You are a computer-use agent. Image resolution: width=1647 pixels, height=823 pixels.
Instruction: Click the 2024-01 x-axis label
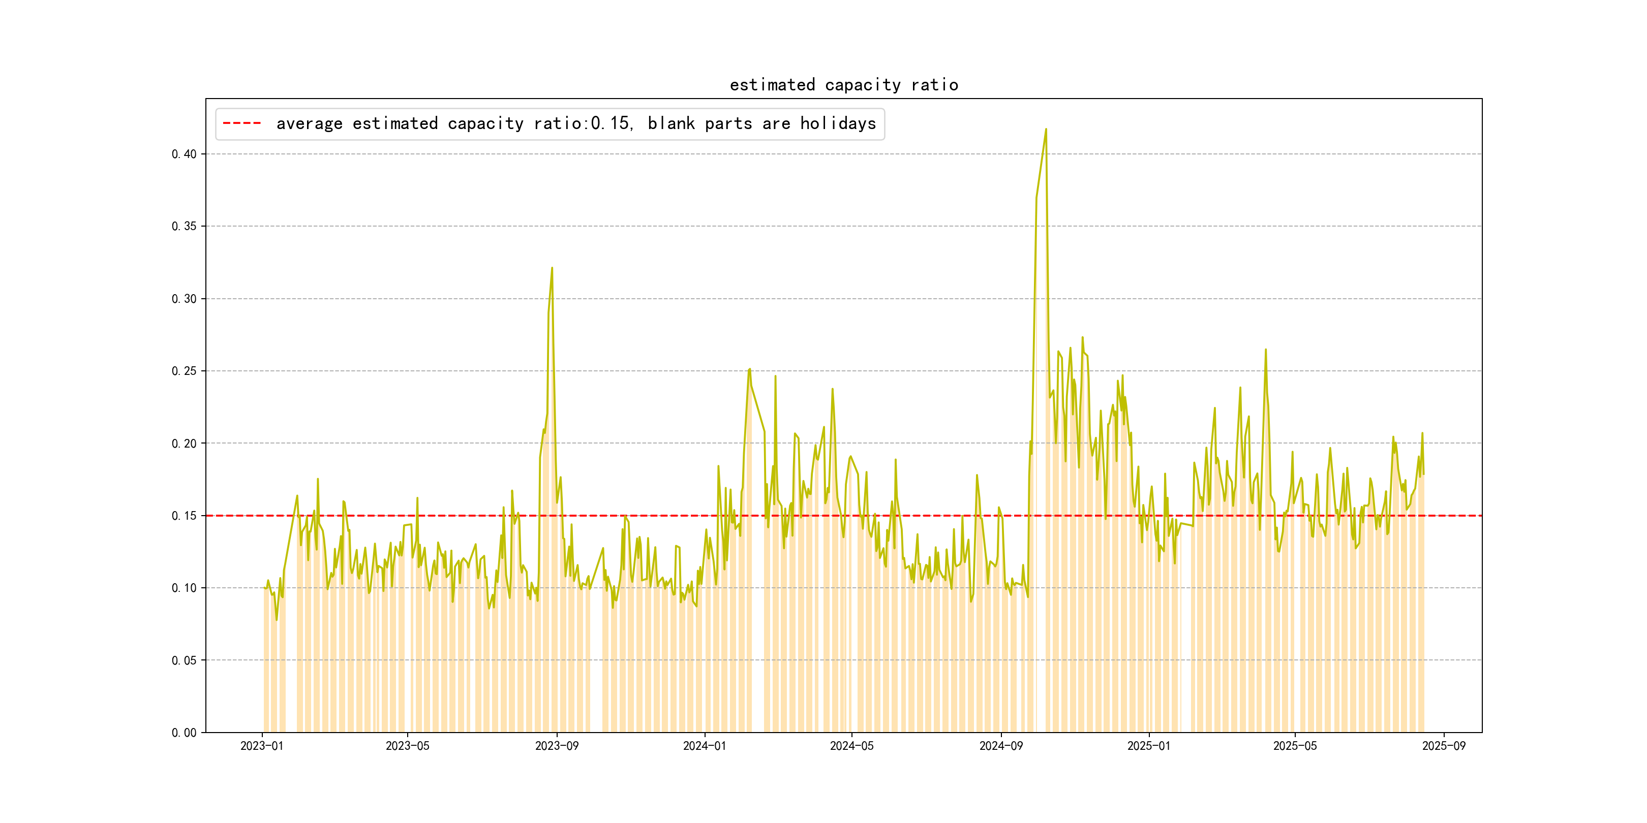pos(704,746)
